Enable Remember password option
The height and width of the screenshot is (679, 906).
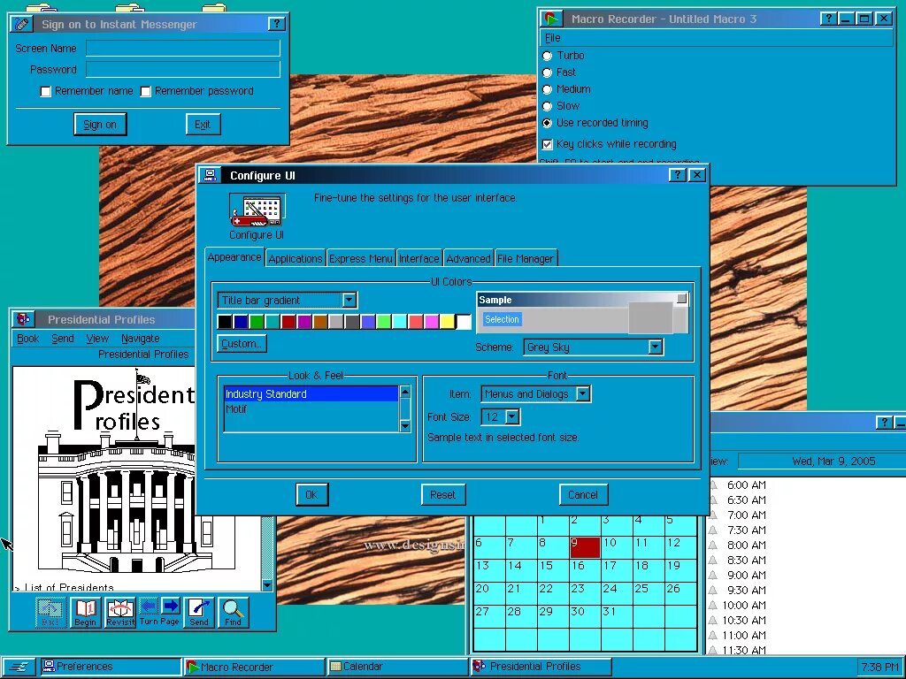(146, 90)
